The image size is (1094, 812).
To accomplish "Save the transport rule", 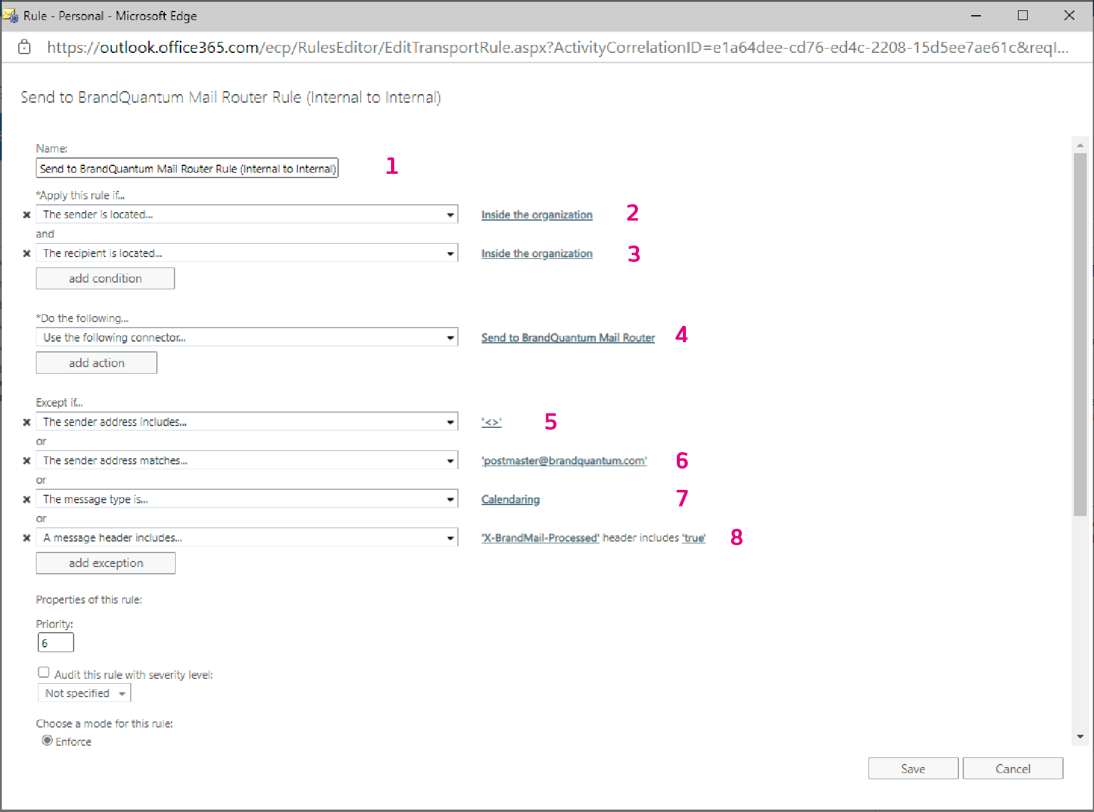I will pos(913,769).
